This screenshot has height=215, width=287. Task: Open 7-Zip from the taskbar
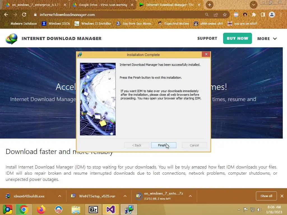click(x=93, y=209)
